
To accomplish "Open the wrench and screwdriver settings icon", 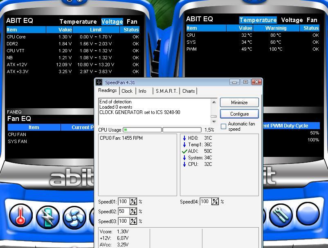I will (x=281, y=215).
